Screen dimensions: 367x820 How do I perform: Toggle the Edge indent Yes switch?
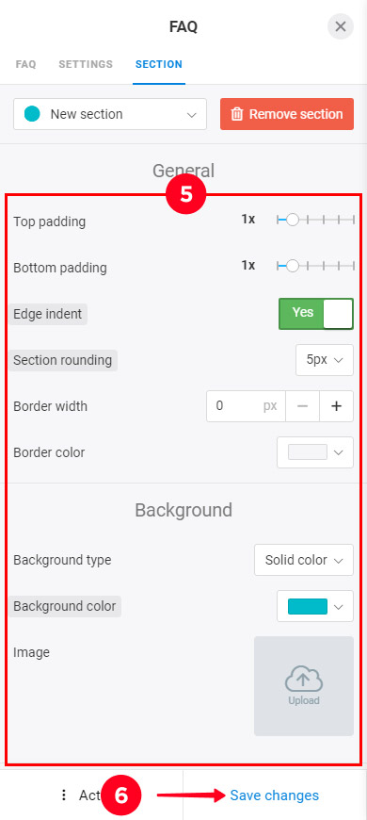tap(316, 314)
